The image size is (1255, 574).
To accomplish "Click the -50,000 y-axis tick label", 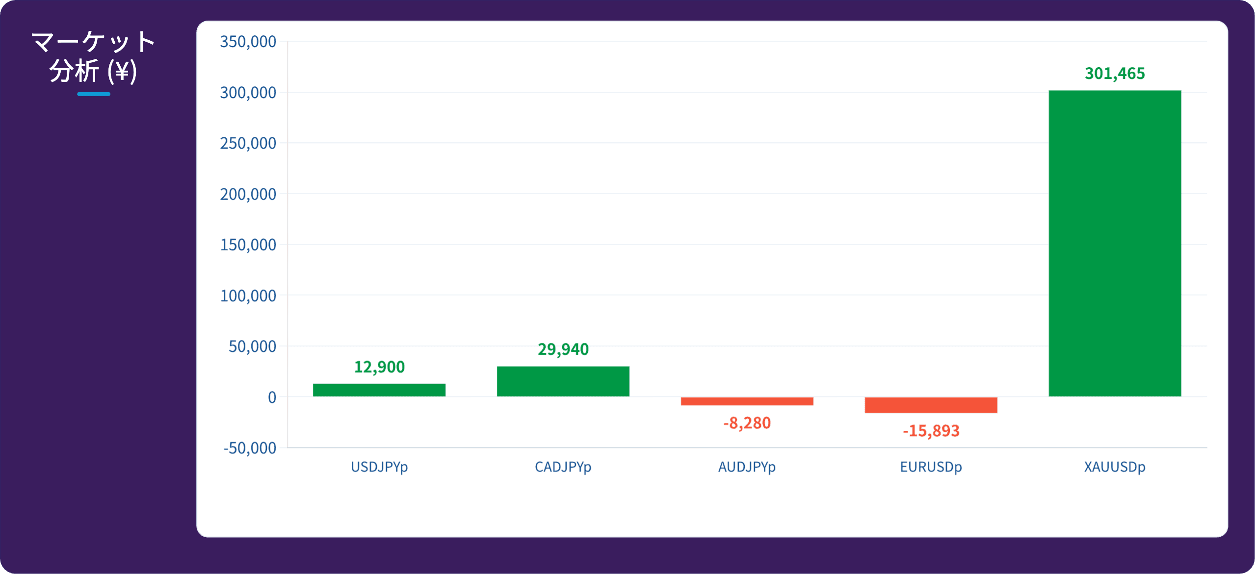I will [x=250, y=448].
